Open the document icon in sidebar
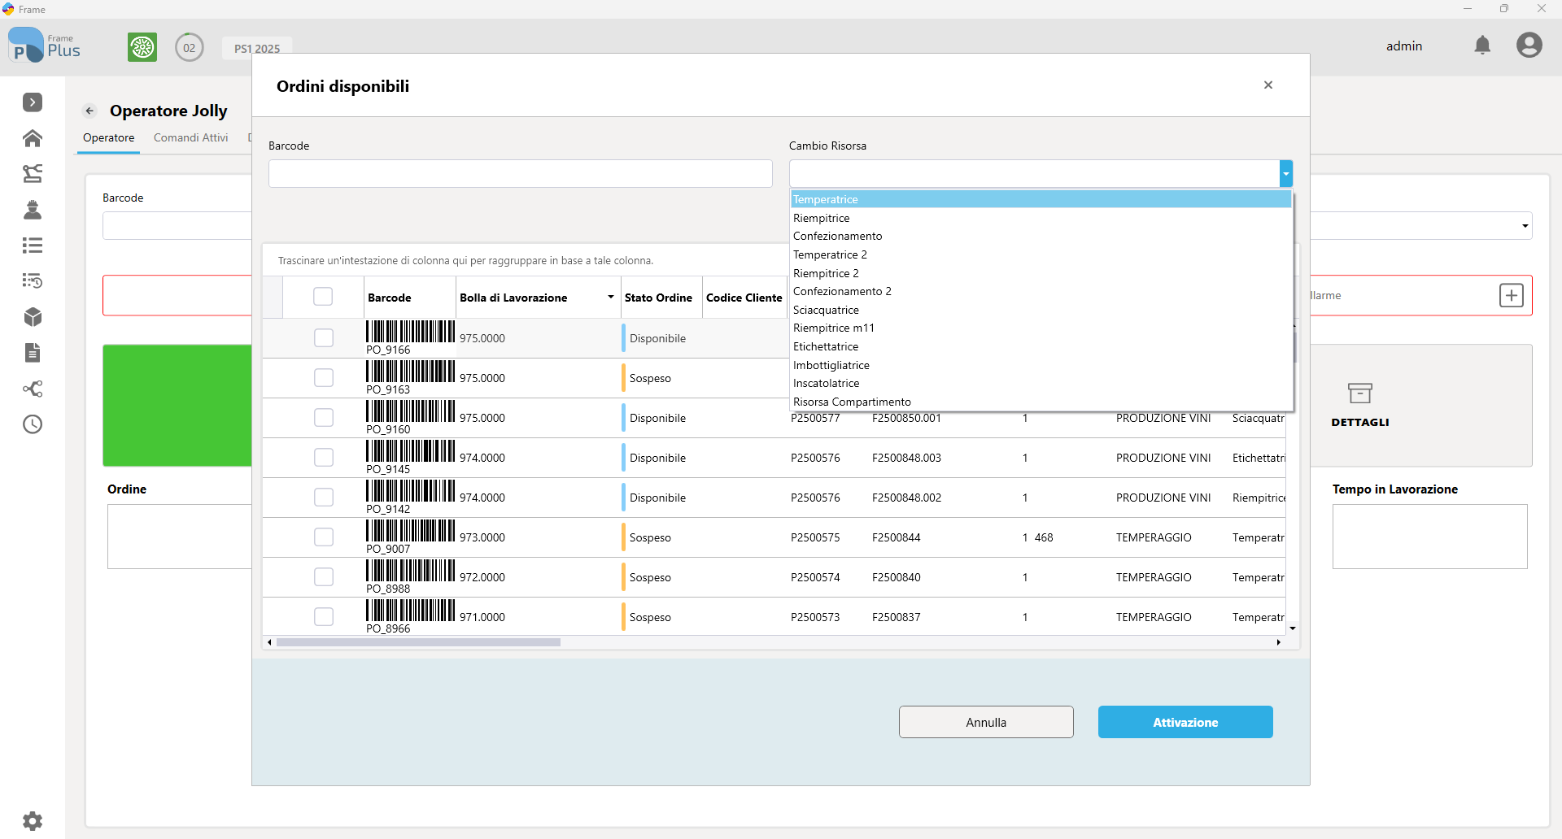The height and width of the screenshot is (839, 1562). pyautogui.click(x=33, y=352)
